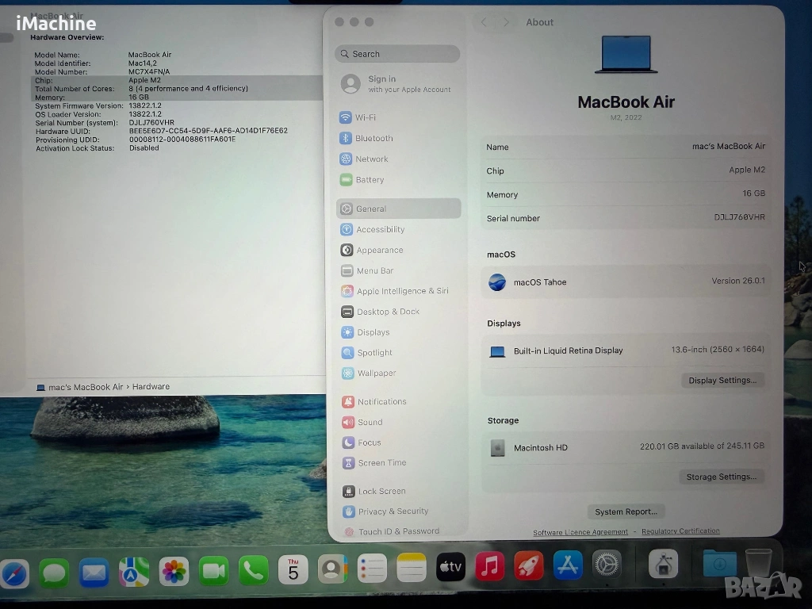Screen dimensions: 812x609
Task: Open Touch ID & Password settings
Action: coord(398,531)
